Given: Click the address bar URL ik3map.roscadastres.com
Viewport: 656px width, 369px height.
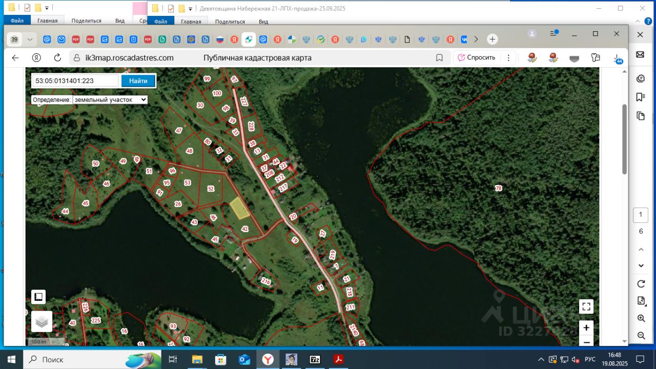Looking at the screenshot, I should pos(129,58).
